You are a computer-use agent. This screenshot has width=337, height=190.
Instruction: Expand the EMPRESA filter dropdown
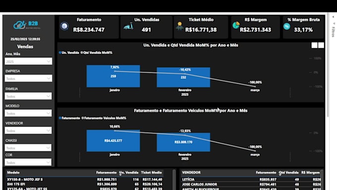tap(28, 79)
